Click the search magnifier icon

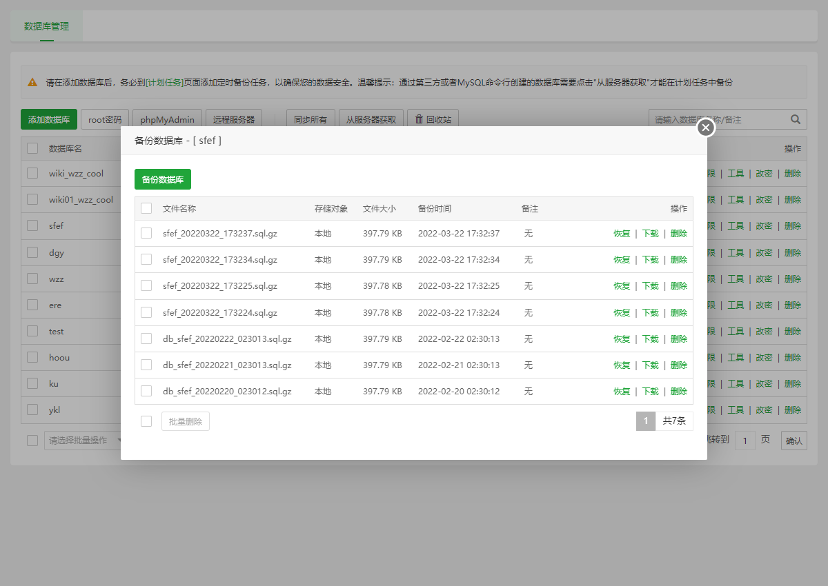(x=796, y=119)
